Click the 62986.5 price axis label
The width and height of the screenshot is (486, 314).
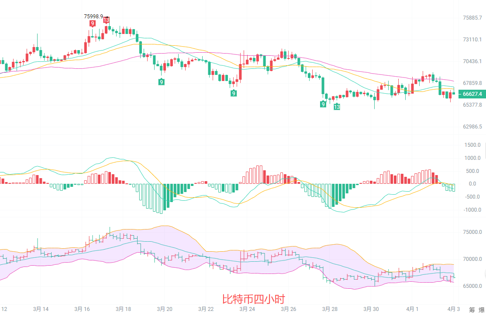coord(472,127)
